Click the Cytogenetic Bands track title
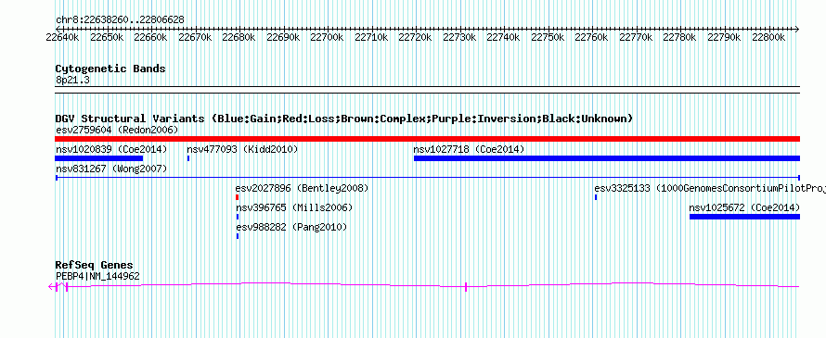The image size is (826, 338). 110,69
